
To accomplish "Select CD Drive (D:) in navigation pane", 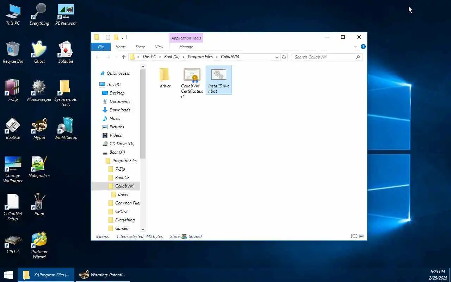I will click(x=122, y=144).
